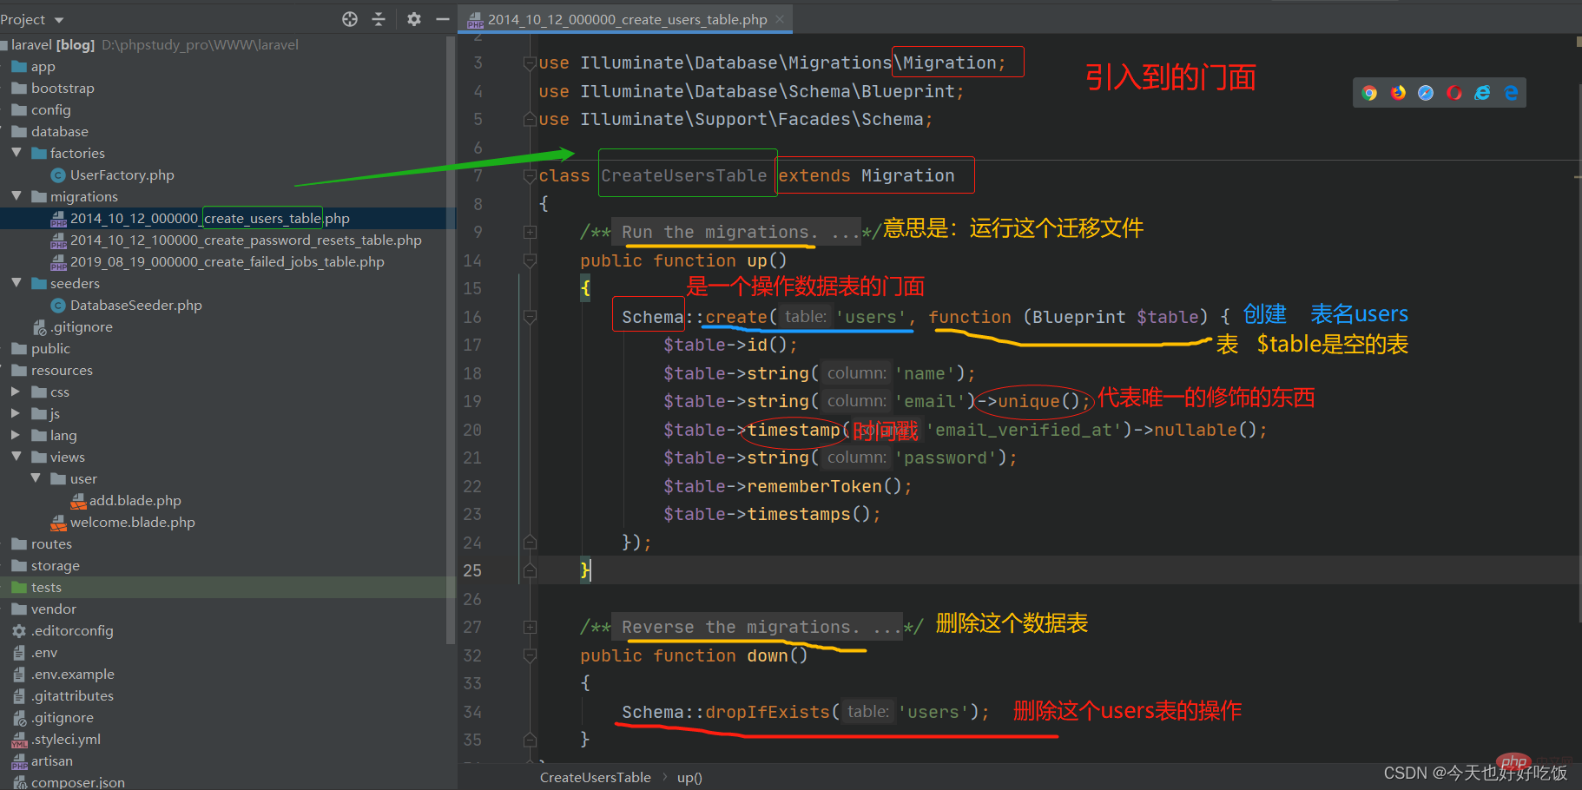Click the Project panel vertical scrollbar
1582x790 pixels.
[x=451, y=339]
